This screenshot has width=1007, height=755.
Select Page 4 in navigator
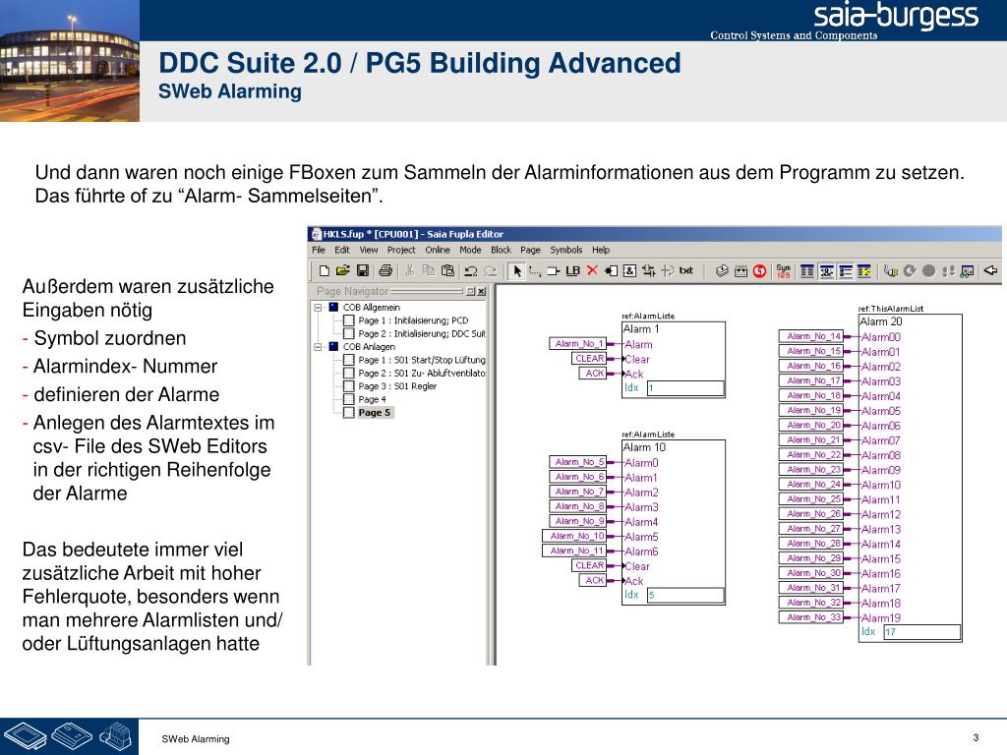[x=372, y=399]
